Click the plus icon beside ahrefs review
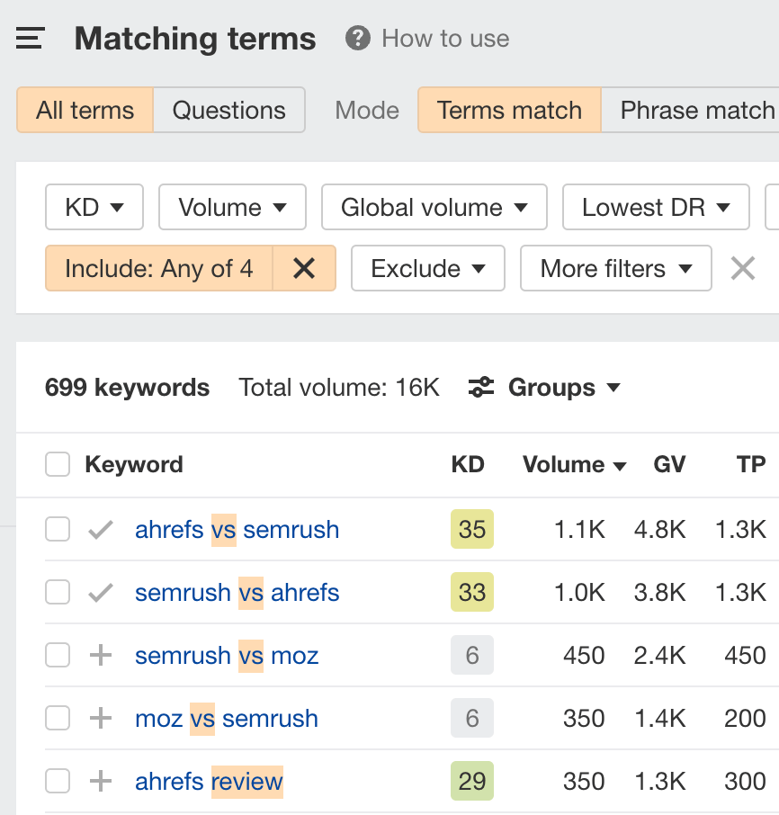 click(101, 781)
